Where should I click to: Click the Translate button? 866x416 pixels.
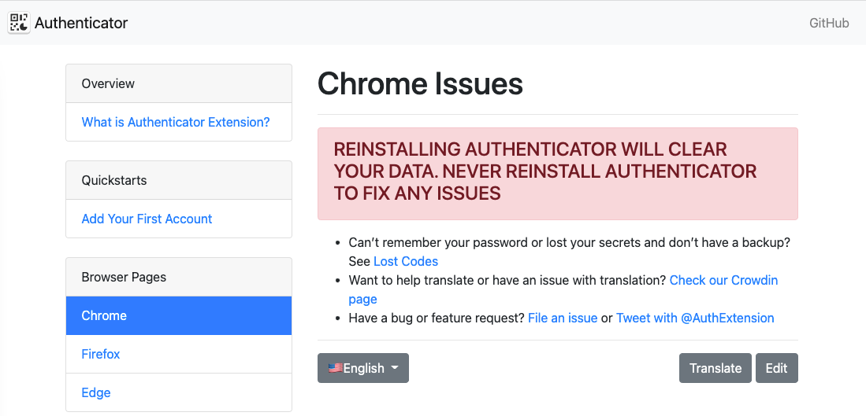[715, 368]
